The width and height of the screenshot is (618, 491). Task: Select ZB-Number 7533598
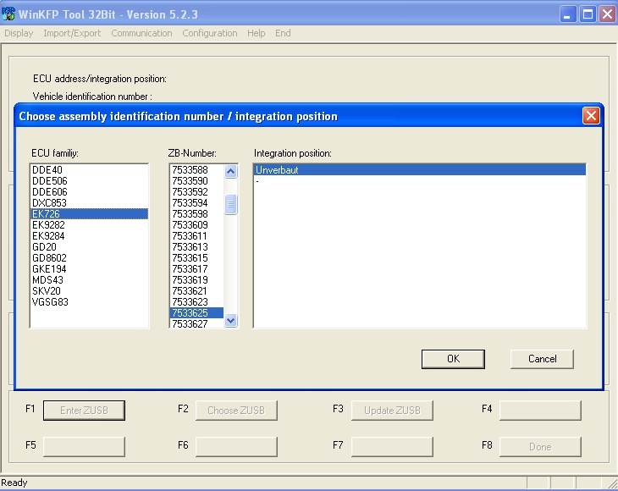click(196, 214)
